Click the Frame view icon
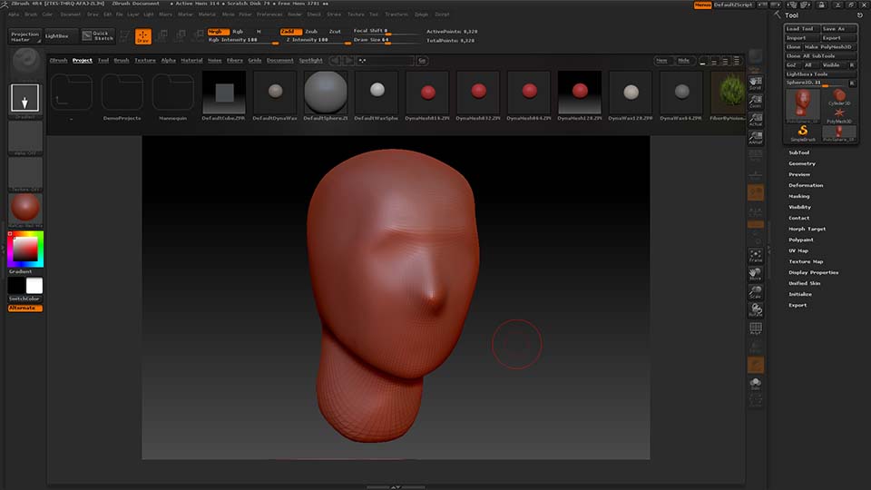This screenshot has width=871, height=490. tap(755, 256)
